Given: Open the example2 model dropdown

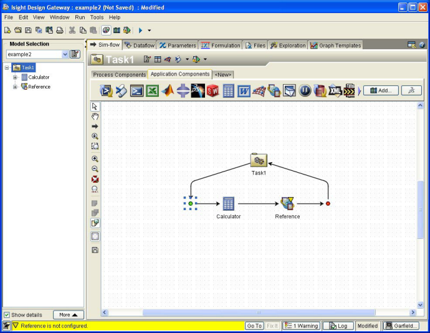Looking at the screenshot, I should coord(65,54).
